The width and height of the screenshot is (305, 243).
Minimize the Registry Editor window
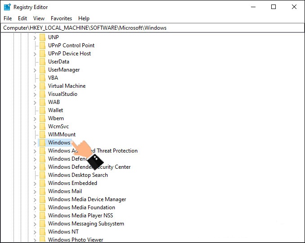(x=253, y=7)
